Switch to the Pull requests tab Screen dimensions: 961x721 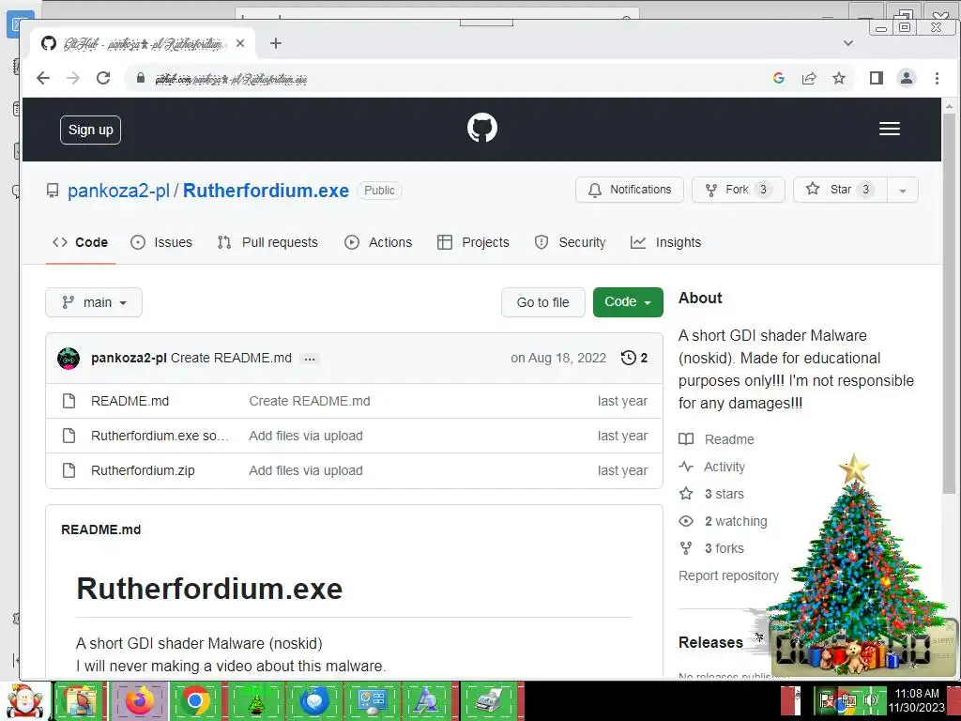click(x=267, y=242)
